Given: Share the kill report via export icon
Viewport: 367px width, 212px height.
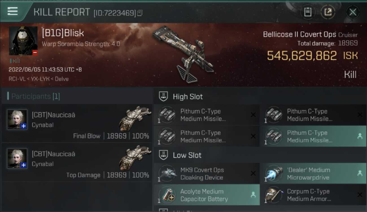Looking at the screenshot, I should click(328, 12).
